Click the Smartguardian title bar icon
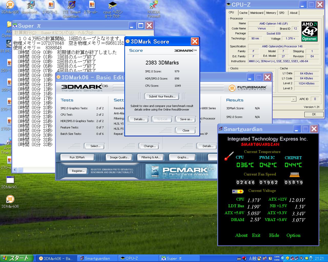 click(221, 129)
